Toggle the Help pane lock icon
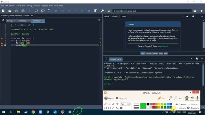 [x=193, y=16]
